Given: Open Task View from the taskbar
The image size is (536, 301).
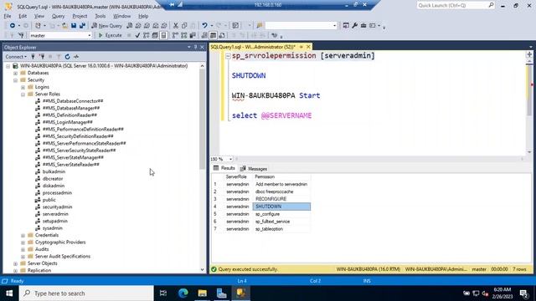Looking at the screenshot, I should pyautogui.click(x=163, y=293).
